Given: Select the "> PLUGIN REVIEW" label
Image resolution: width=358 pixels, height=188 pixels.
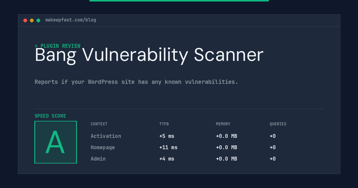Looking at the screenshot, I should [58, 46].
